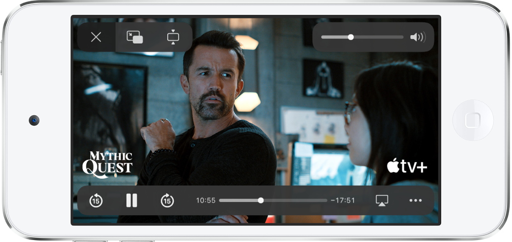Click the elapsed time 10:55
The image size is (512, 242).
click(x=206, y=200)
